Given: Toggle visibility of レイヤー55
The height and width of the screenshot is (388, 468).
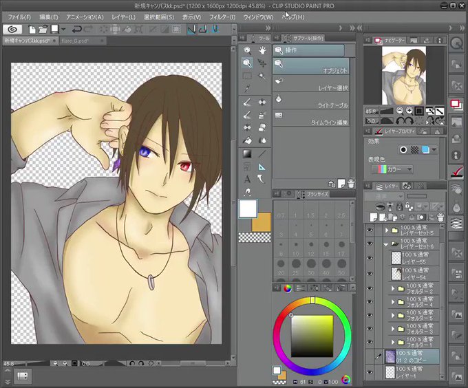Looking at the screenshot, I should coord(370,258).
